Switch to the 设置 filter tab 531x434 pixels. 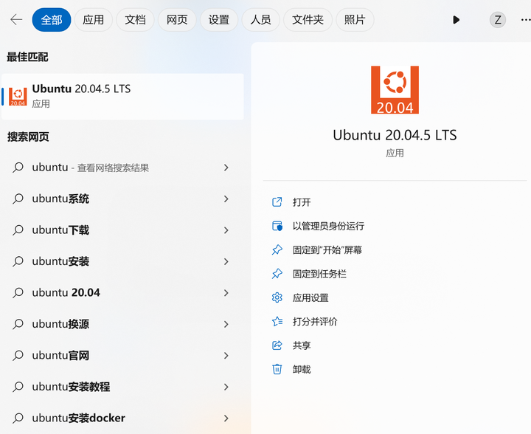219,20
